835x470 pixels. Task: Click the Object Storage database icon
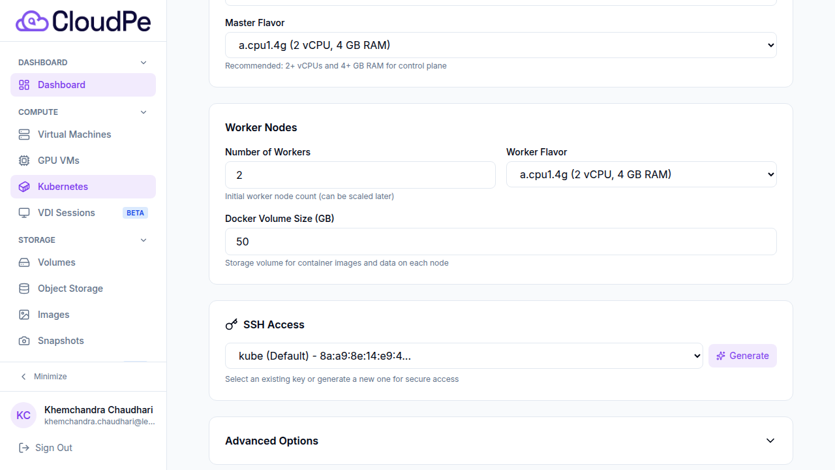point(24,289)
